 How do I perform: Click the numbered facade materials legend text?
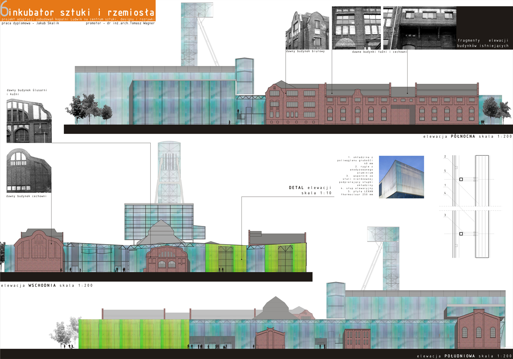point(356,176)
